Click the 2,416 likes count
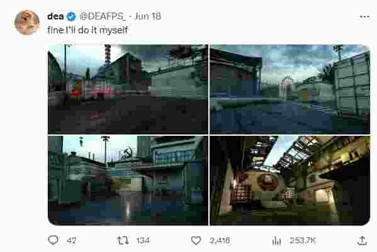 click(220, 241)
